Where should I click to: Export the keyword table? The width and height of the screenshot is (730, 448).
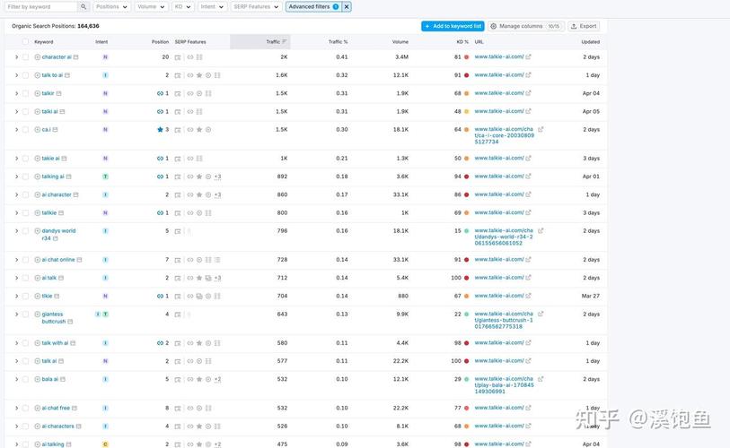coord(584,27)
